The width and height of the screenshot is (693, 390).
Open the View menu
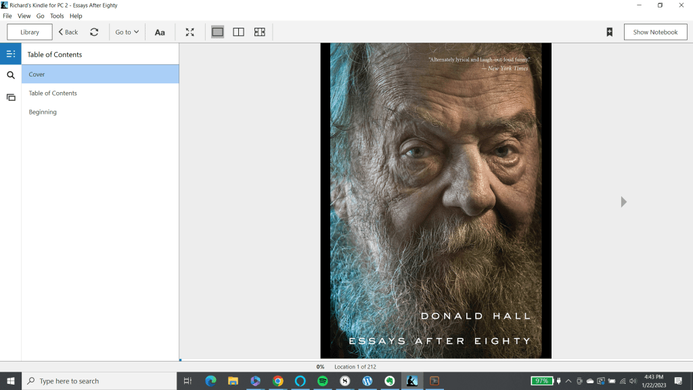[x=24, y=16]
